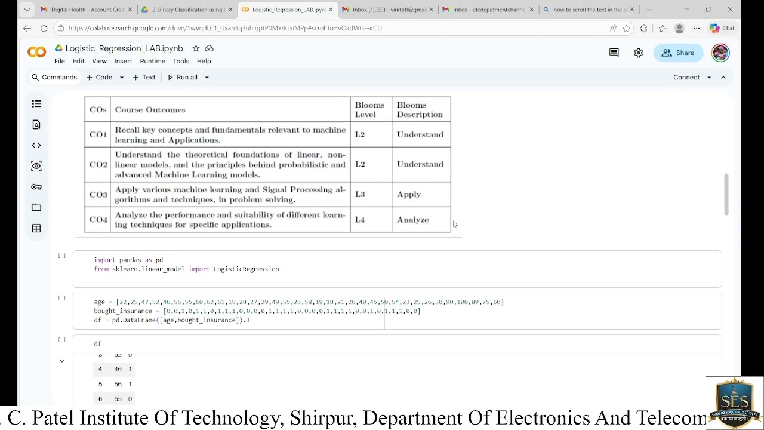Open Copilot Chat
Viewport: 764px width, 430px height.
coord(722,28)
